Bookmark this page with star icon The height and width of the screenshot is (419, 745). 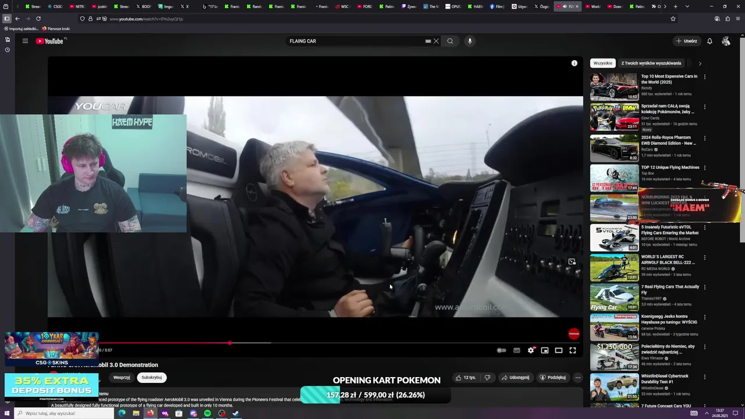point(673,19)
